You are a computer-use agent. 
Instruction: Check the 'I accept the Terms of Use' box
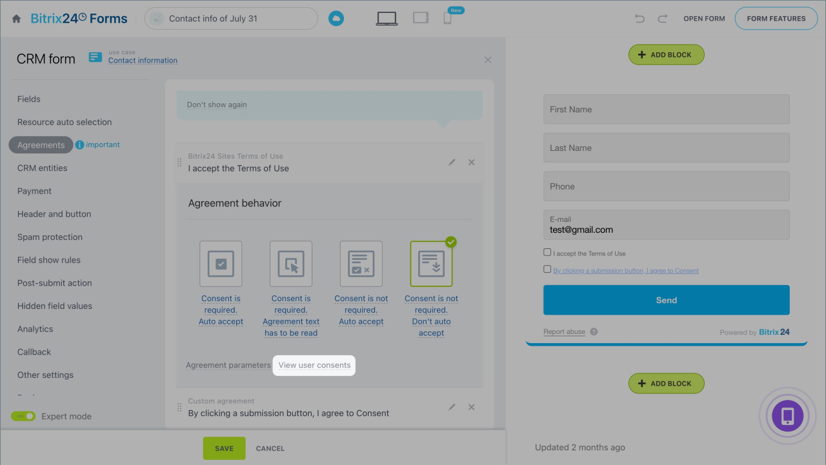click(x=547, y=253)
